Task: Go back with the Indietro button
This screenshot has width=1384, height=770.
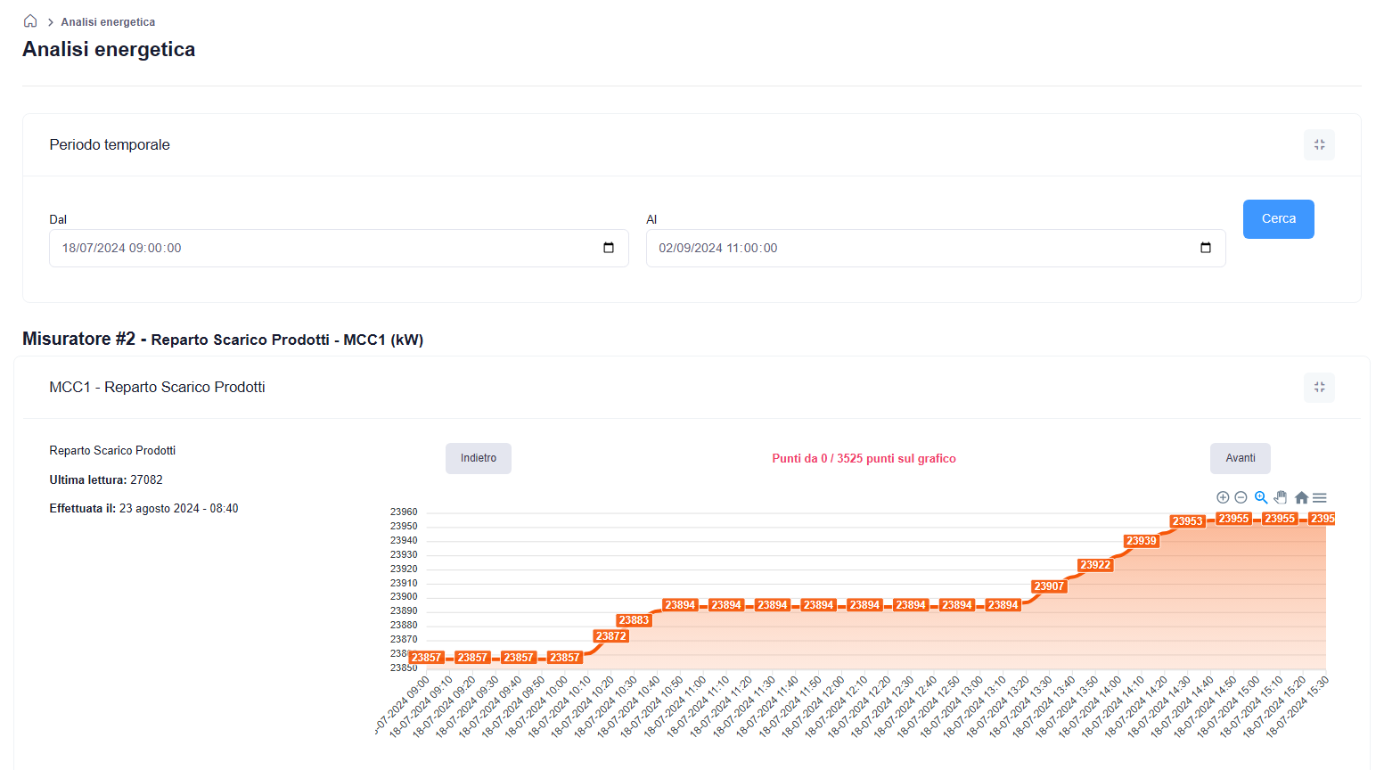Action: point(479,458)
